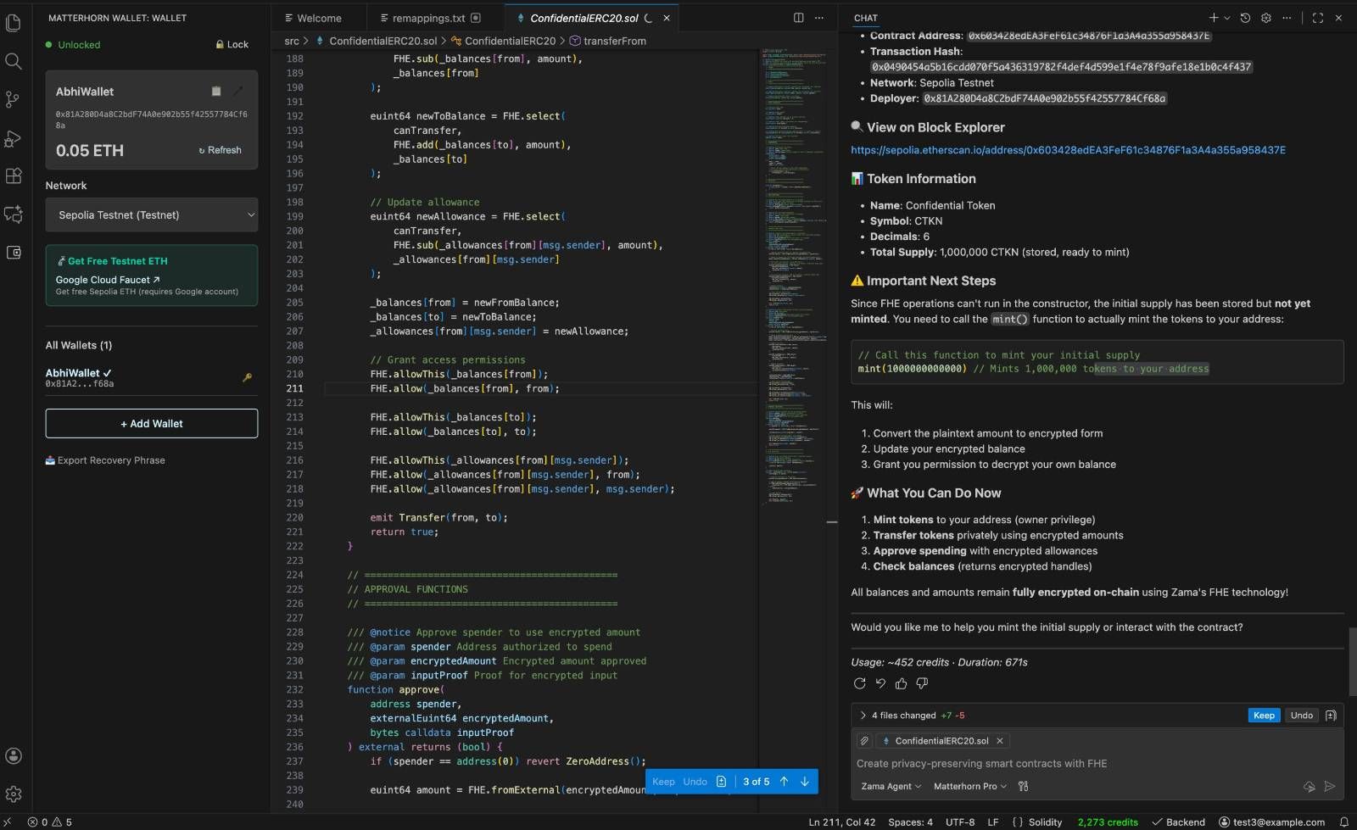Open chat history clock icon
The image size is (1357, 830).
[1245, 18]
